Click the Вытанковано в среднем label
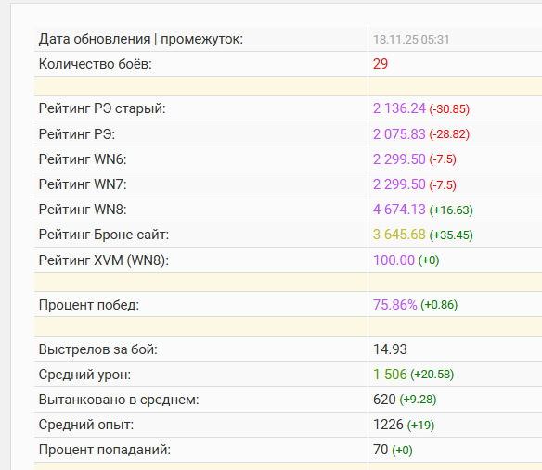This screenshot has height=470, width=542. tap(119, 400)
